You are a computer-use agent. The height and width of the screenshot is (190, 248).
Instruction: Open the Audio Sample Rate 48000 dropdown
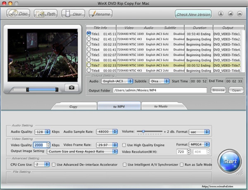coord(107,132)
